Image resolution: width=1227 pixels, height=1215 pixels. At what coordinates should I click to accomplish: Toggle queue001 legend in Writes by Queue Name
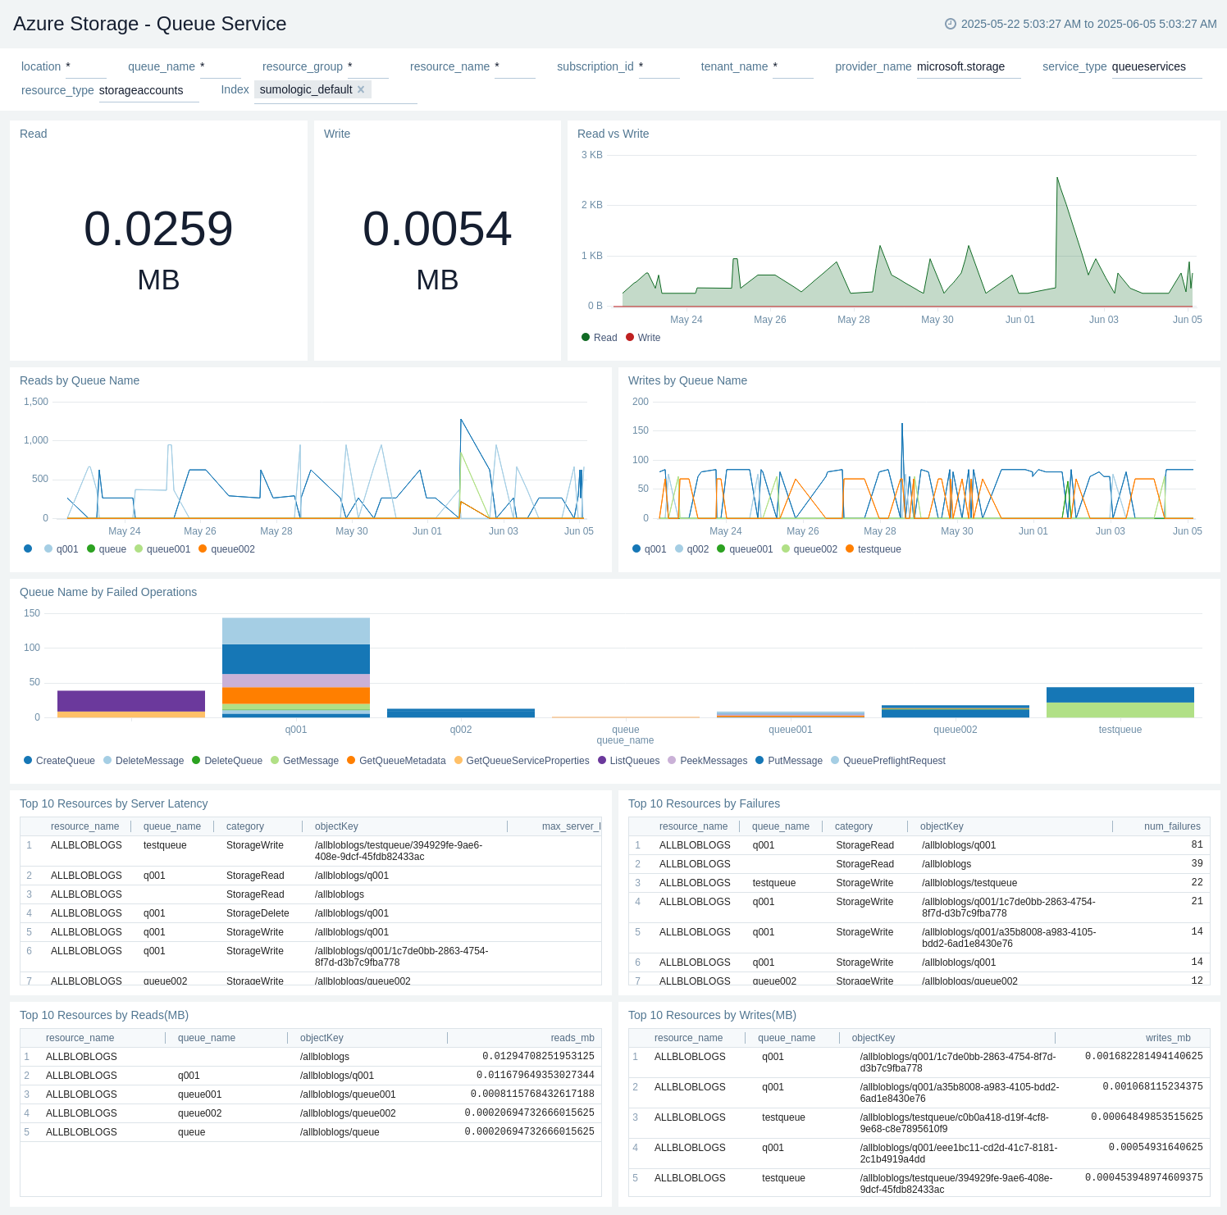tap(745, 549)
